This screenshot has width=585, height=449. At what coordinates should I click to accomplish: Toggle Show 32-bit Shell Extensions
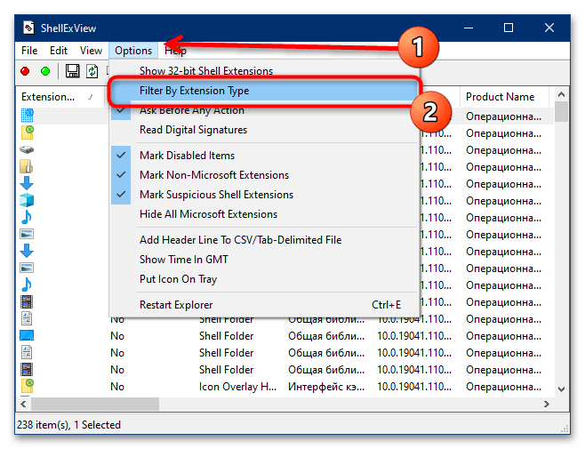tap(264, 71)
